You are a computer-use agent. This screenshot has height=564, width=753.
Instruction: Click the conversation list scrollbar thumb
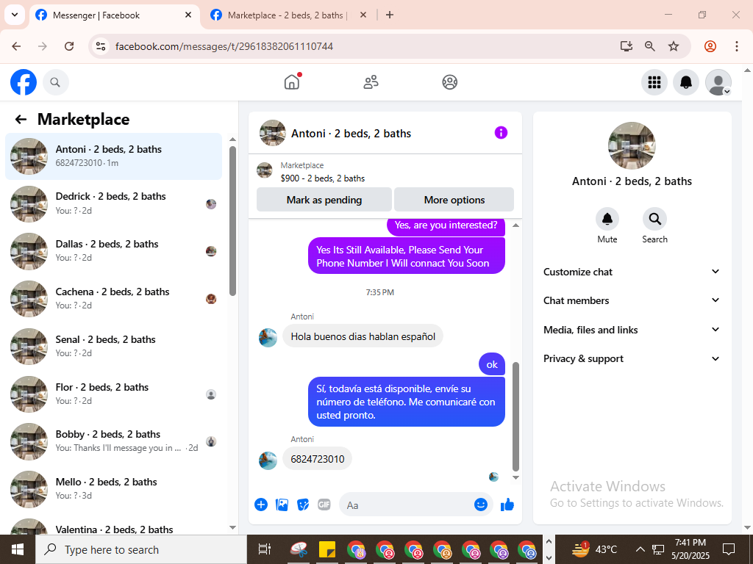[233, 220]
